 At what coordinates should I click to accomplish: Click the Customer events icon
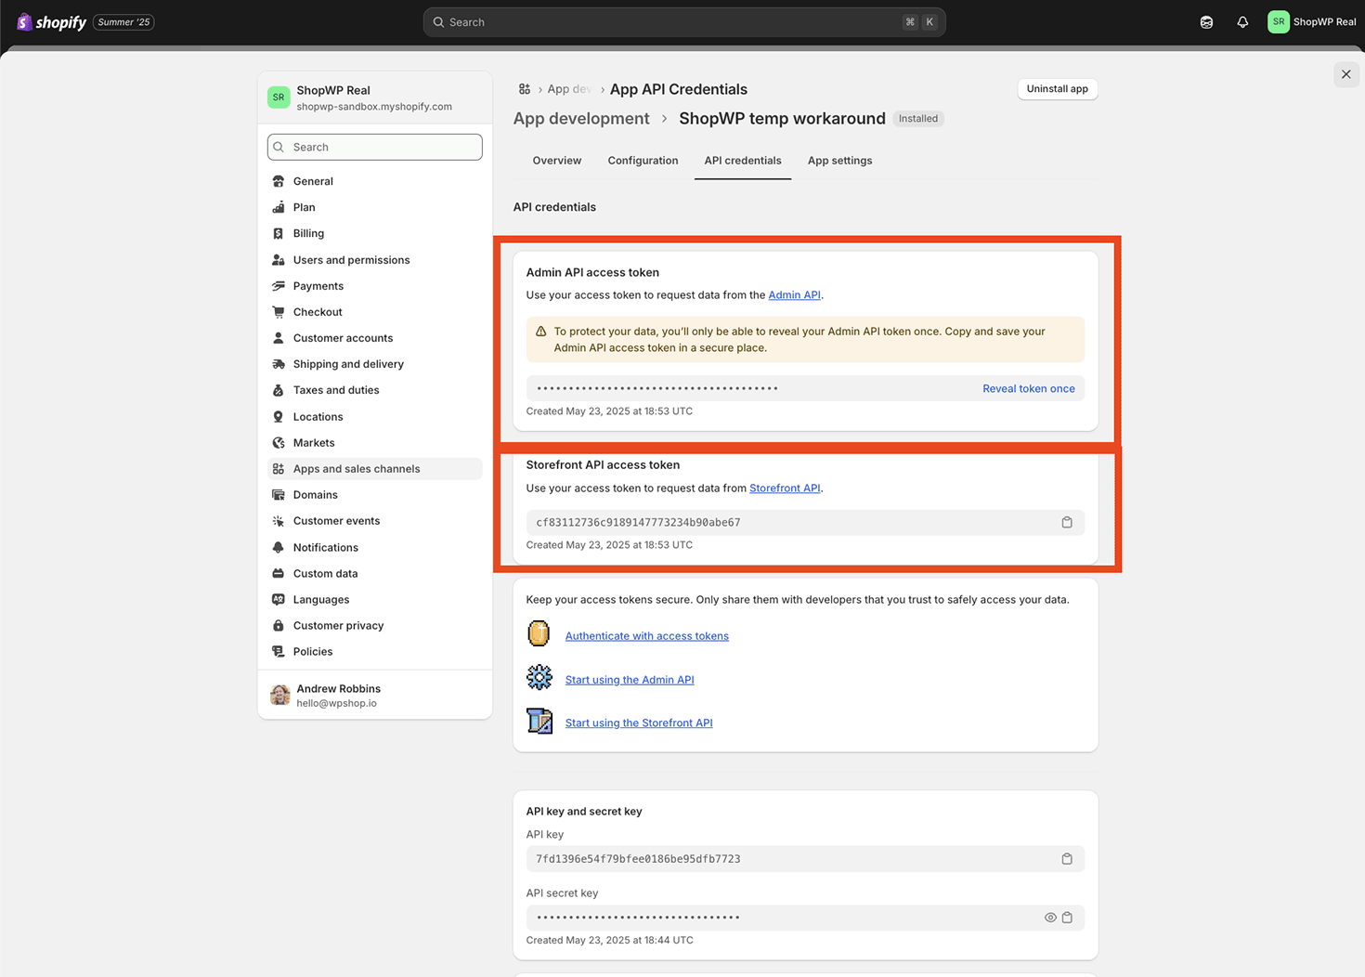click(x=279, y=521)
